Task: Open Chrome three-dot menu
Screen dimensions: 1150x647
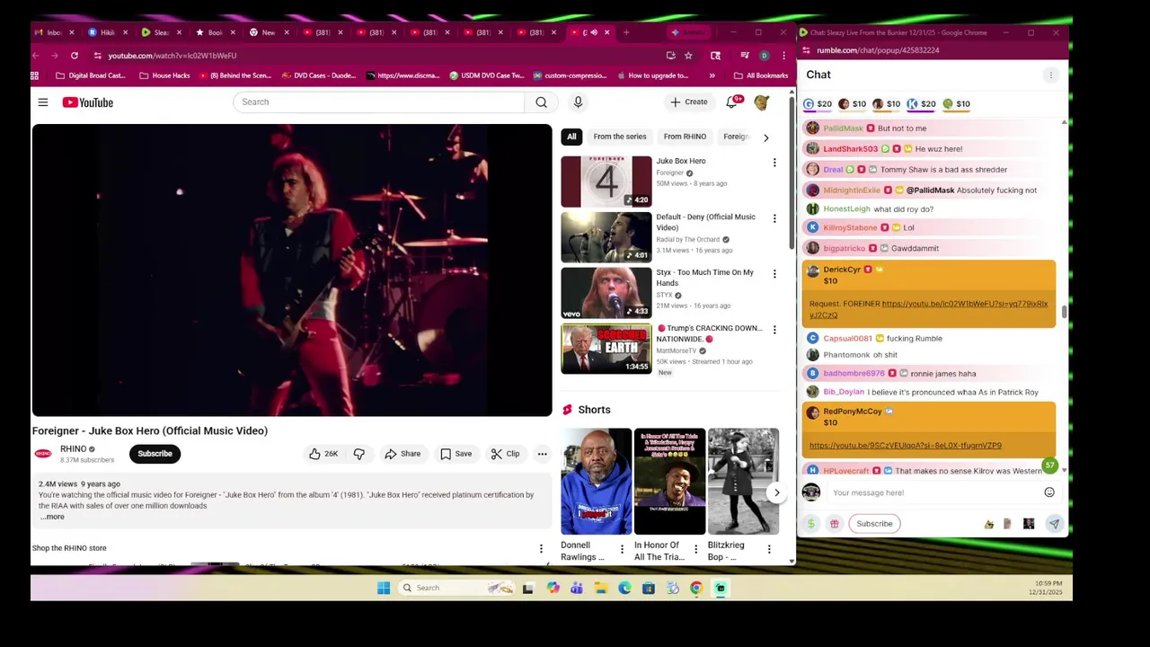Action: coord(783,56)
